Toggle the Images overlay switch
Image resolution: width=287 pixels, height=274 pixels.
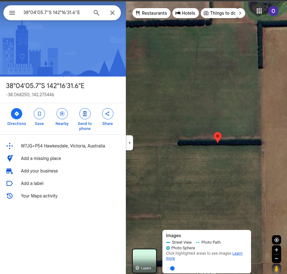[x=171, y=268]
